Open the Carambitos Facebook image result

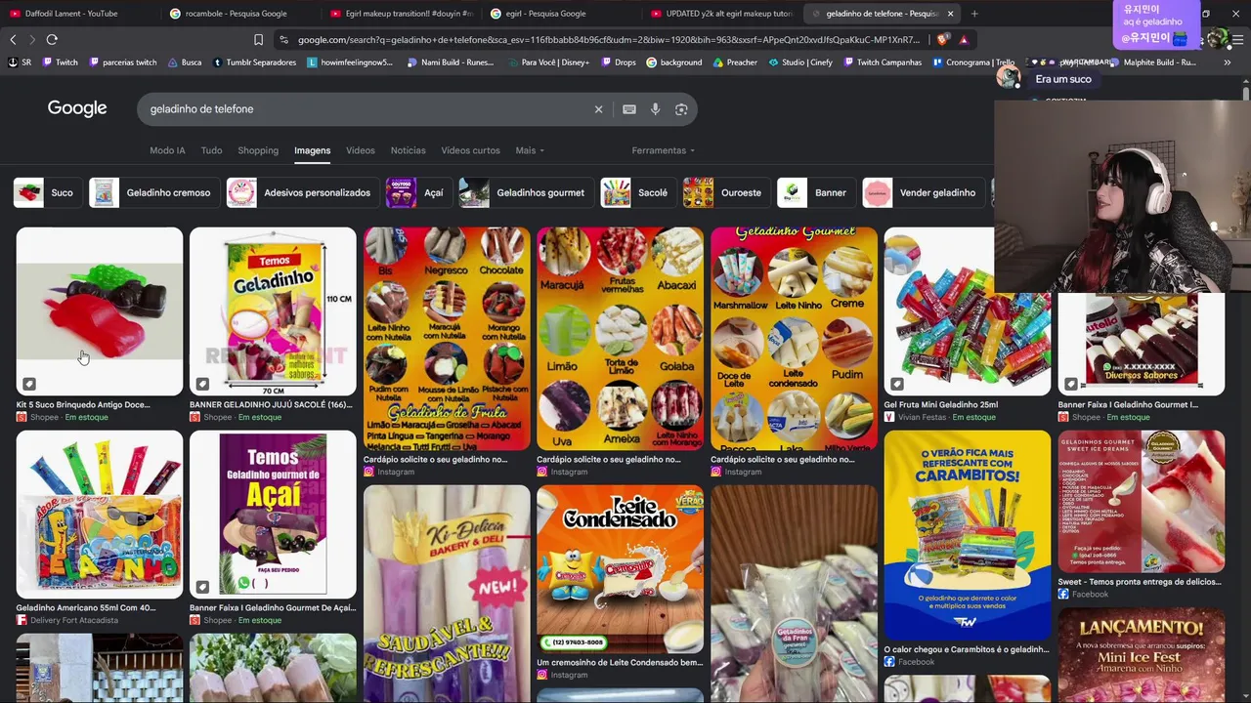[967, 535]
